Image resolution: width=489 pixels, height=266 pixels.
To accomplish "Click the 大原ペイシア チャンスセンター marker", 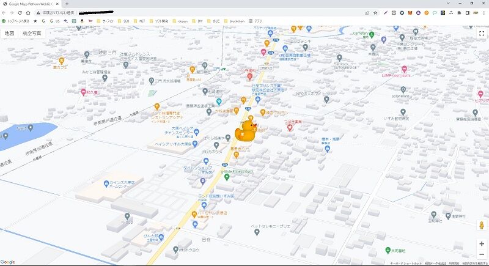I will (x=196, y=132).
